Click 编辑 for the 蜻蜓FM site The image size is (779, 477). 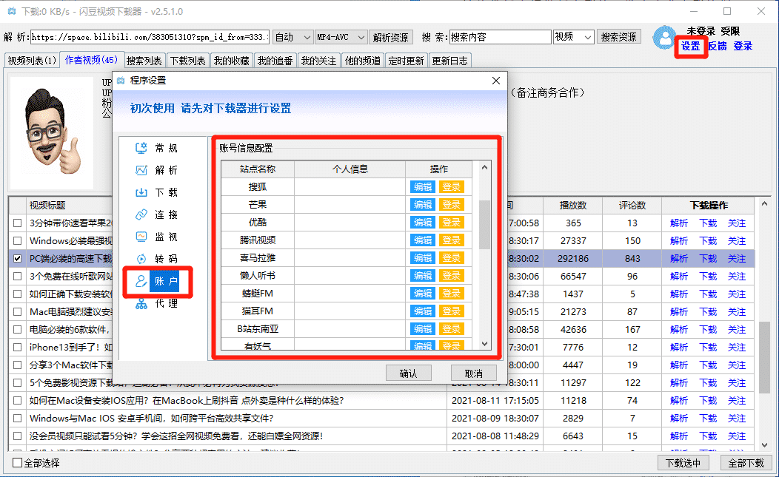tap(423, 294)
